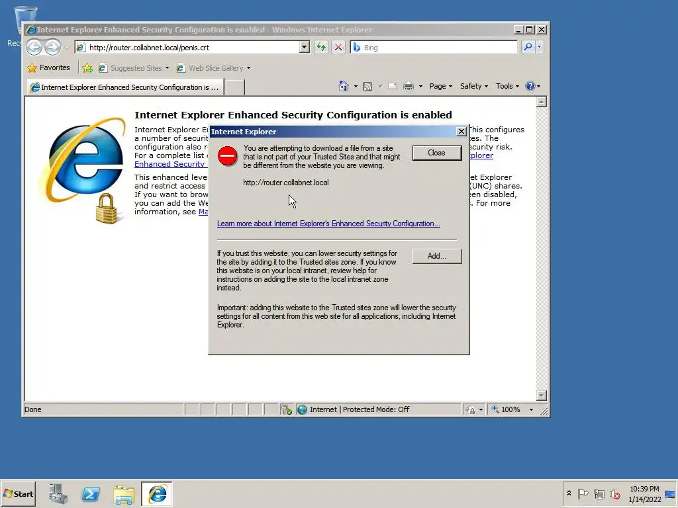Click the address bar URL field
The image size is (678, 508).
[x=187, y=47]
